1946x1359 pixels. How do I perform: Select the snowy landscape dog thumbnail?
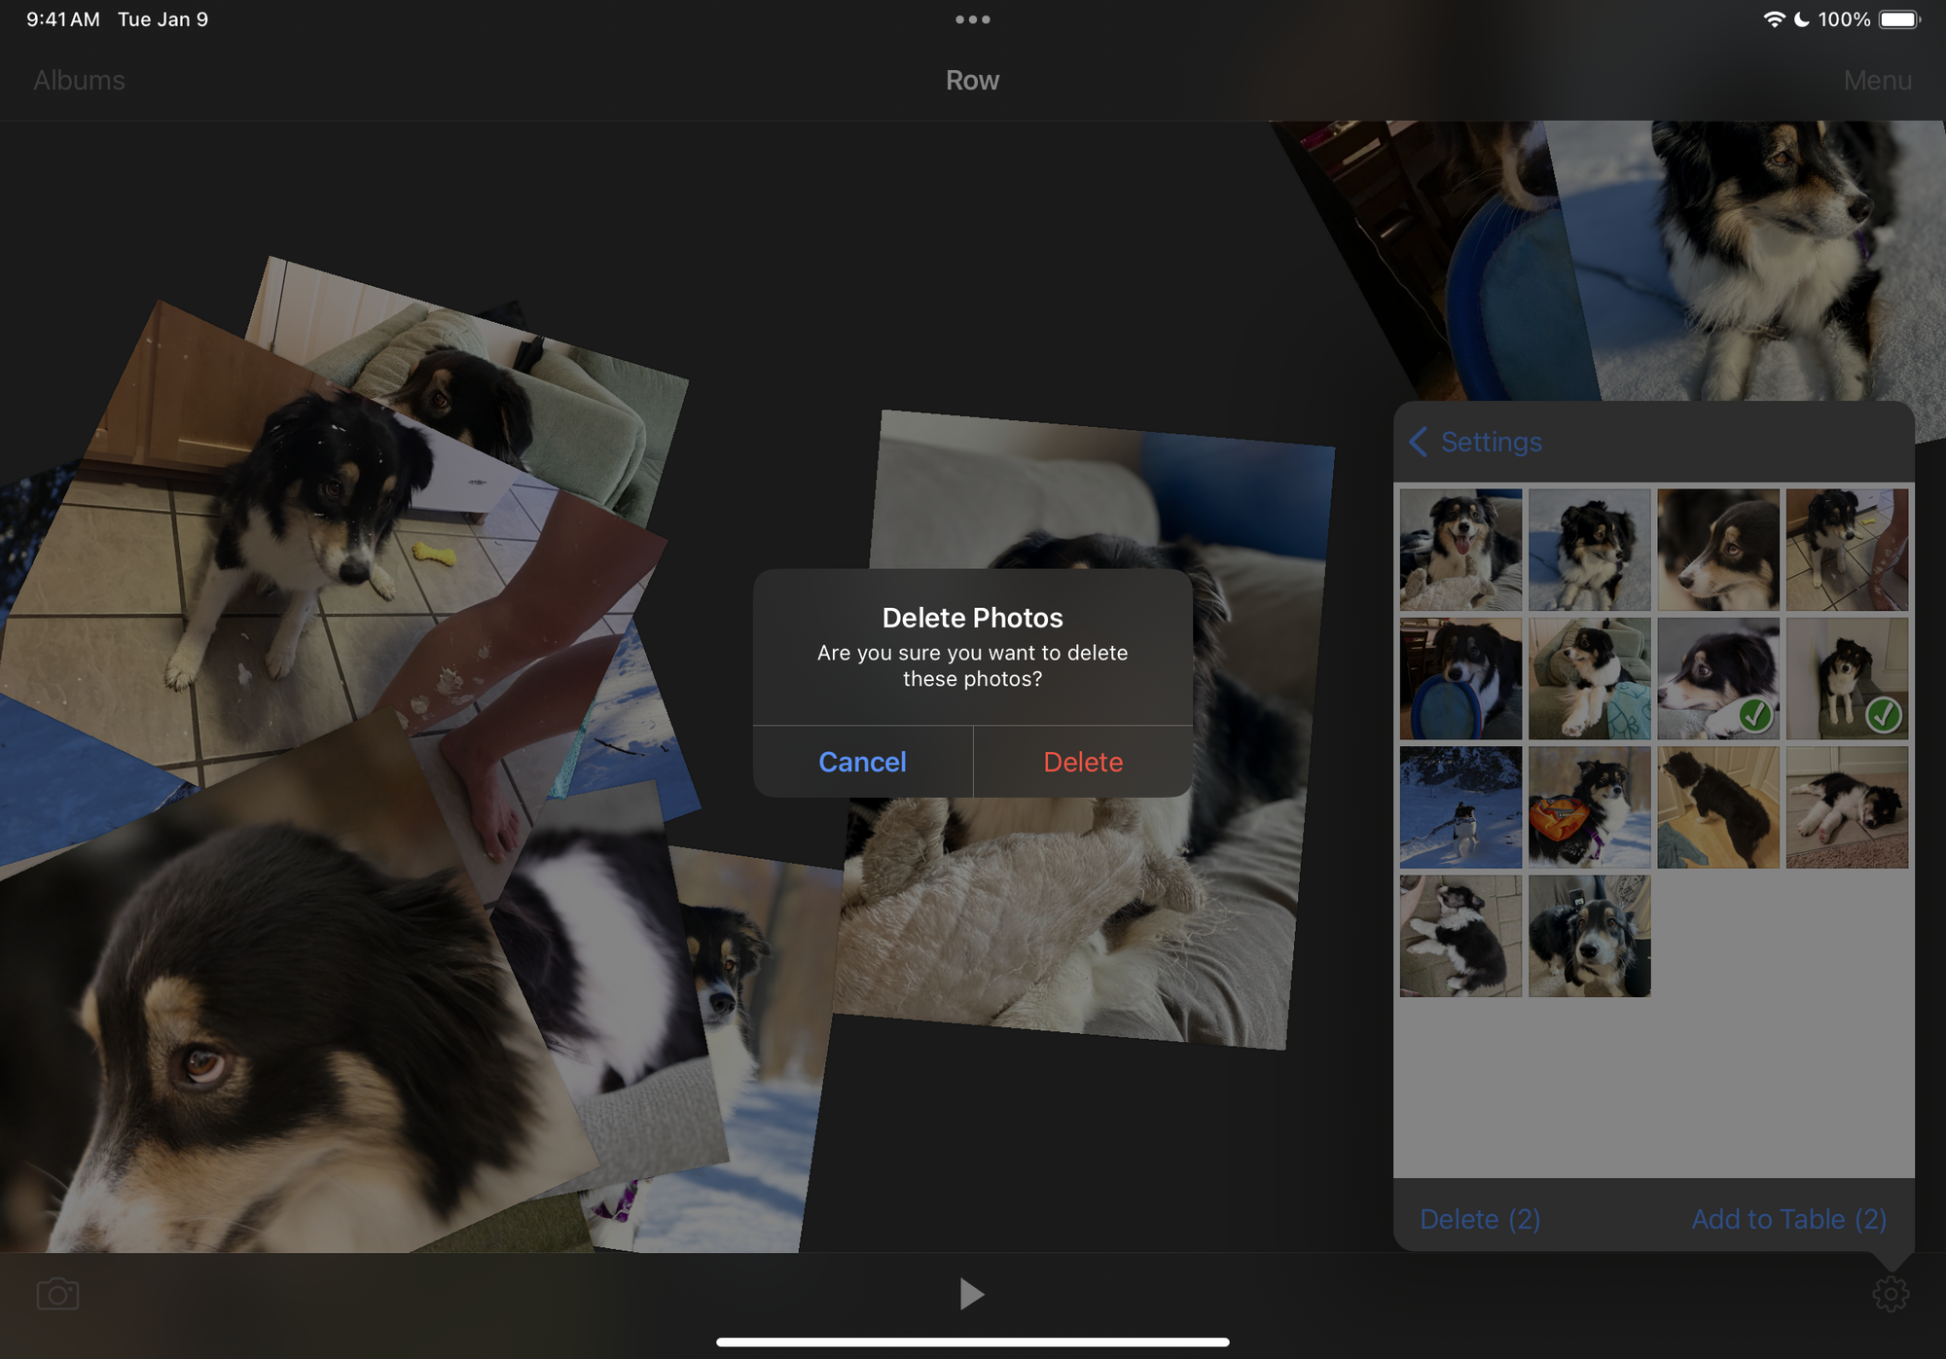[x=1460, y=806]
